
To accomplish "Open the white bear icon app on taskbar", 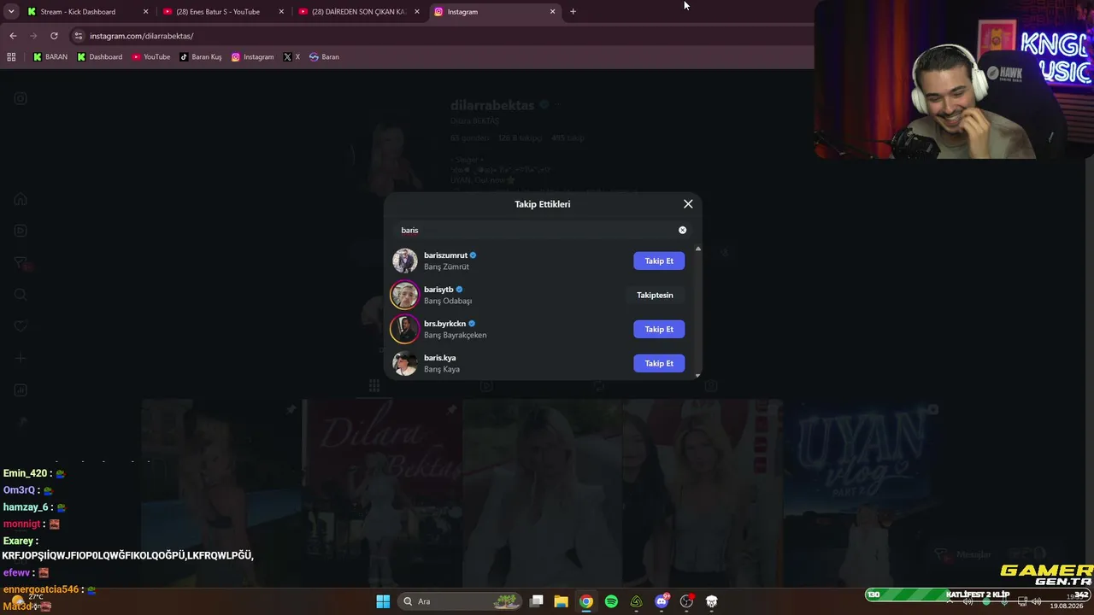I will pyautogui.click(x=711, y=601).
